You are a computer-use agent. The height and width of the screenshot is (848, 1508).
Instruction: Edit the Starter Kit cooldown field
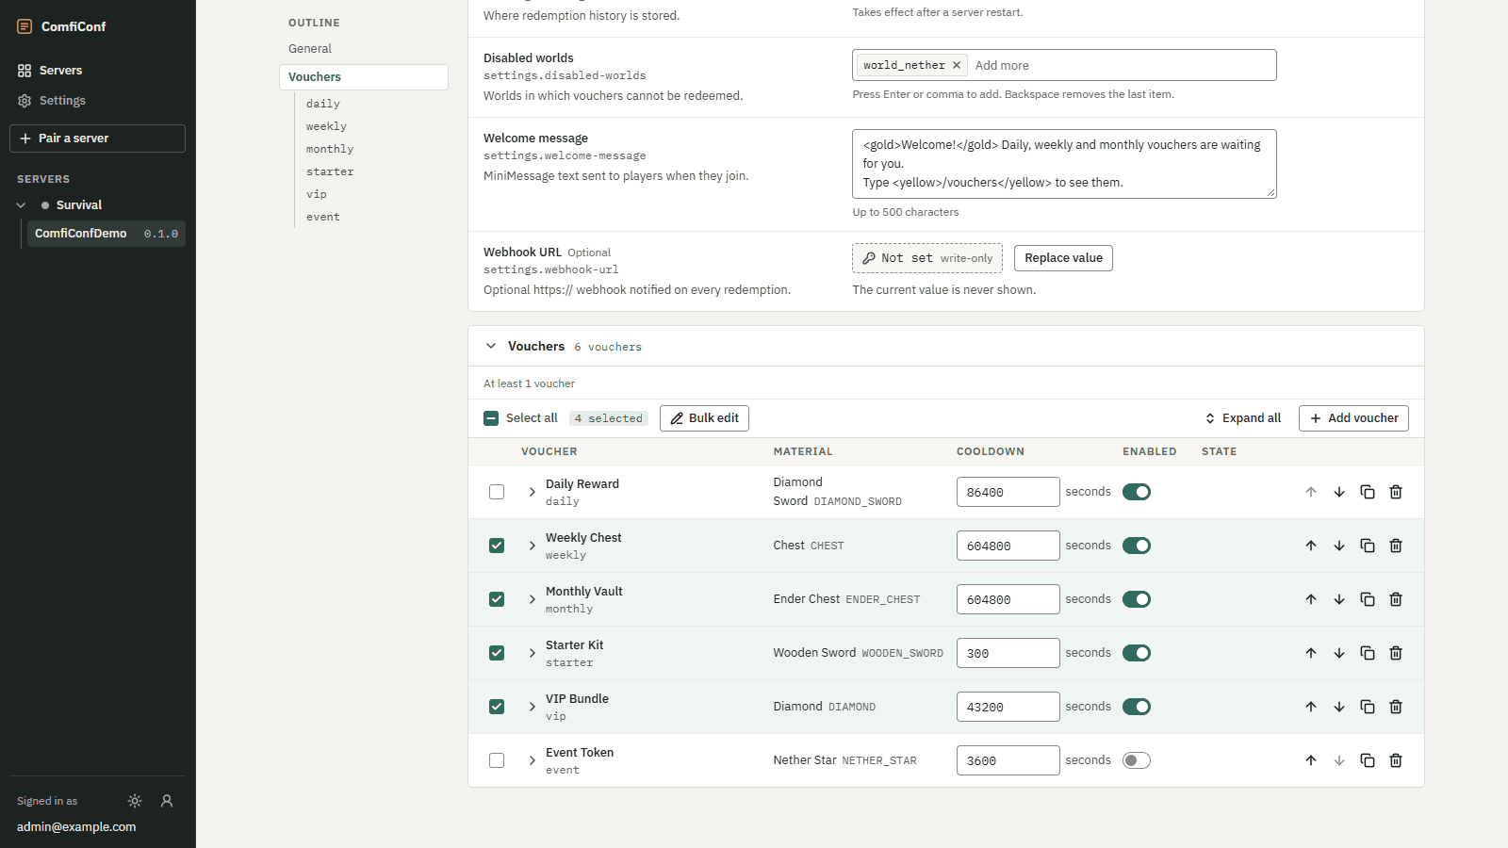click(x=1008, y=653)
